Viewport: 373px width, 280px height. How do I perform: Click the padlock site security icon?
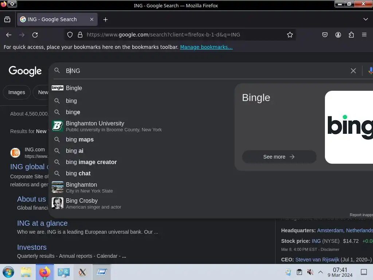(80, 35)
